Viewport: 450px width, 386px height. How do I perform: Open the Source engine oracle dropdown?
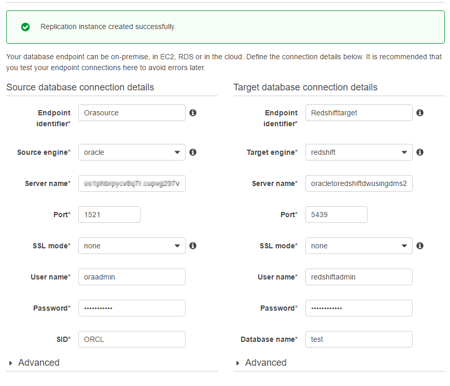coord(132,152)
